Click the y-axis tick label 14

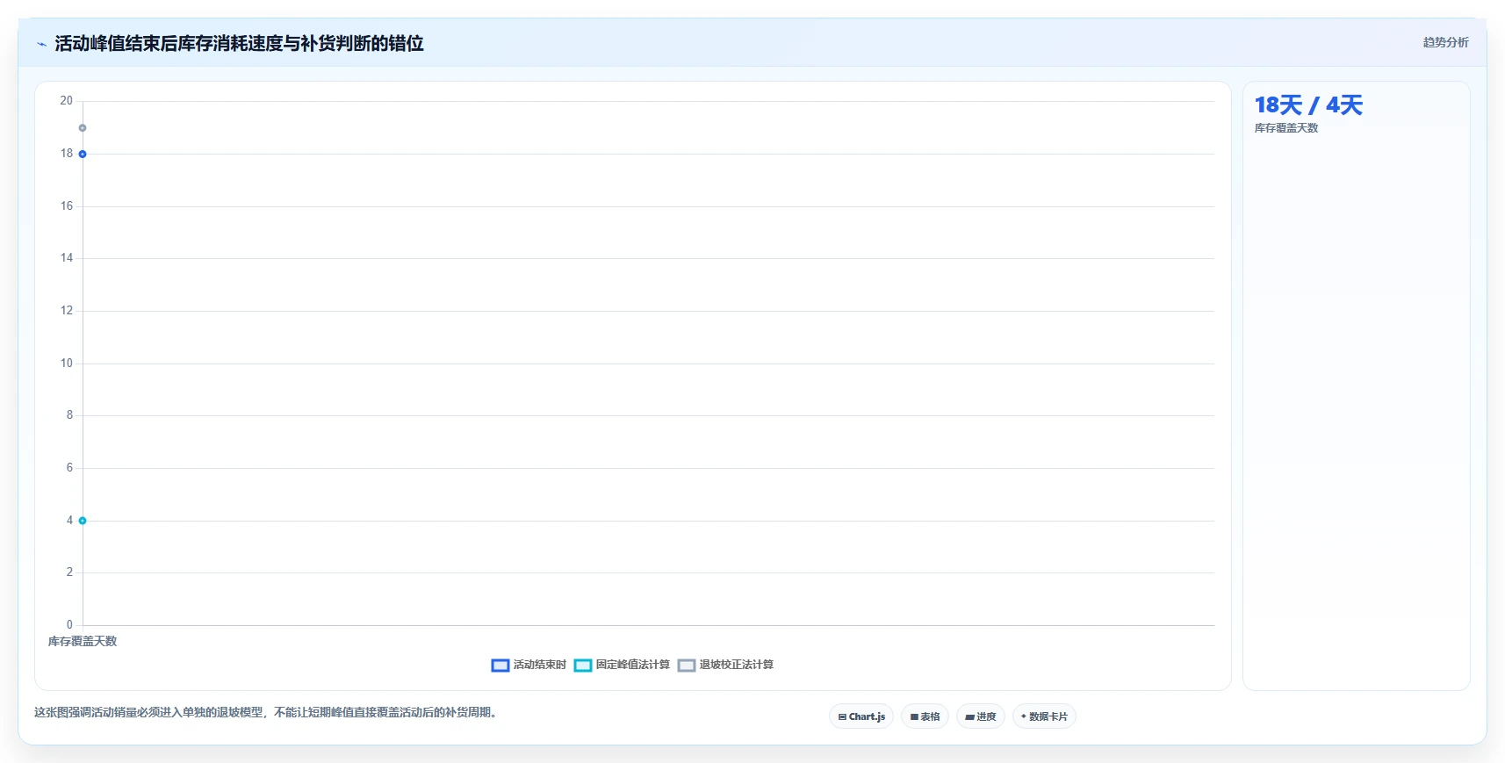[x=67, y=258]
